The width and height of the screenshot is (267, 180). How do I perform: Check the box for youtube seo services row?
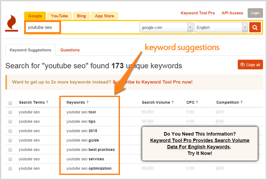tap(10, 159)
